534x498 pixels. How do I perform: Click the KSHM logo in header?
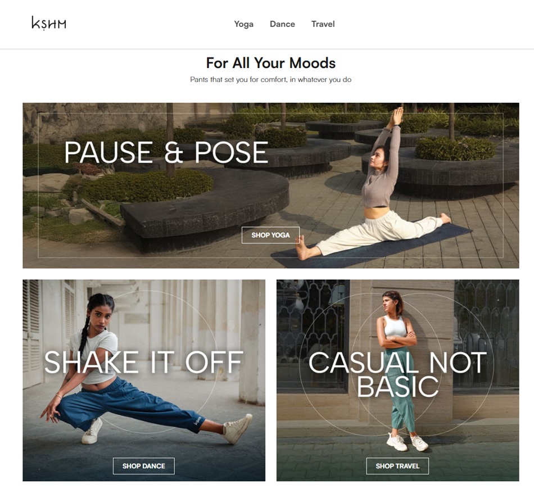[49, 24]
